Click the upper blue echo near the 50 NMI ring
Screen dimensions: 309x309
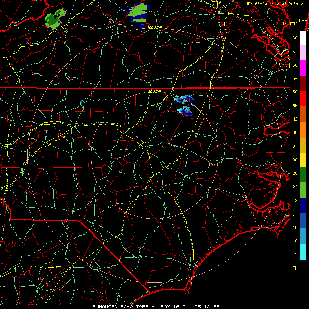click(184, 100)
